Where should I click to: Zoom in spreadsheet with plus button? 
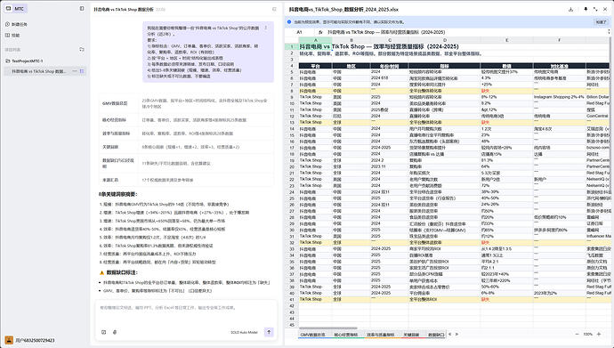point(599,335)
